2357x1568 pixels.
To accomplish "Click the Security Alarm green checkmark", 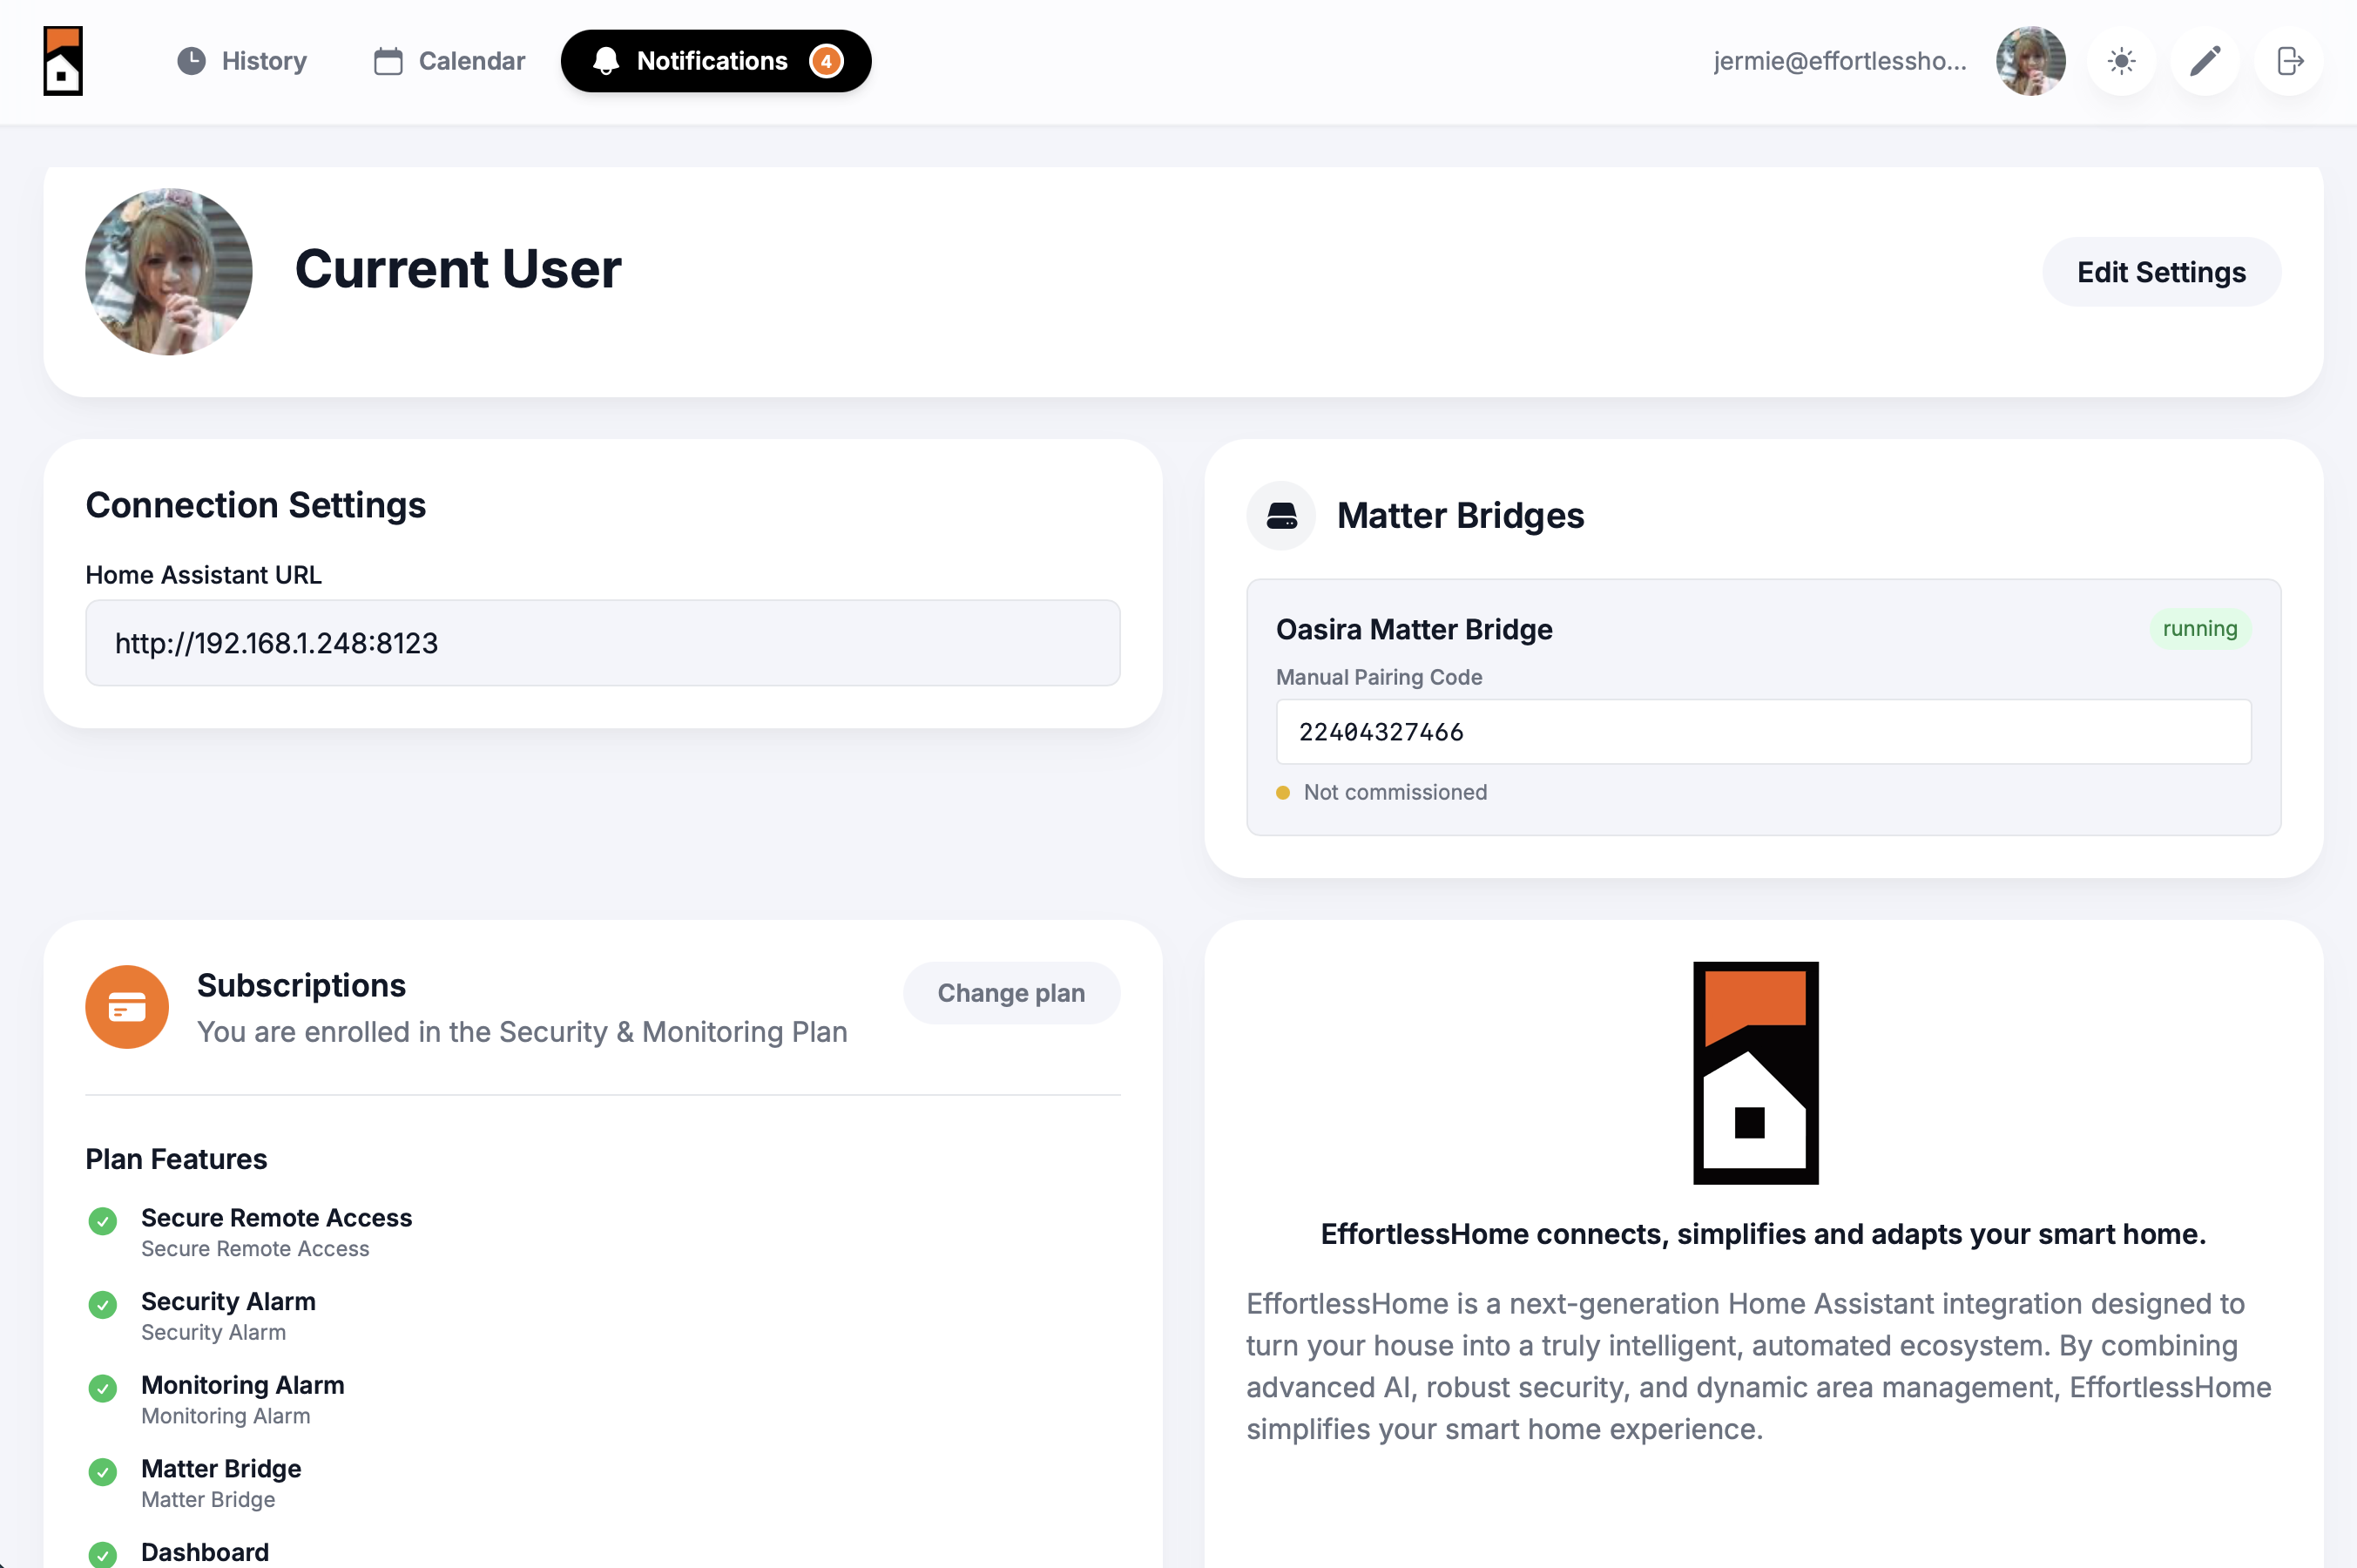I will point(103,1305).
